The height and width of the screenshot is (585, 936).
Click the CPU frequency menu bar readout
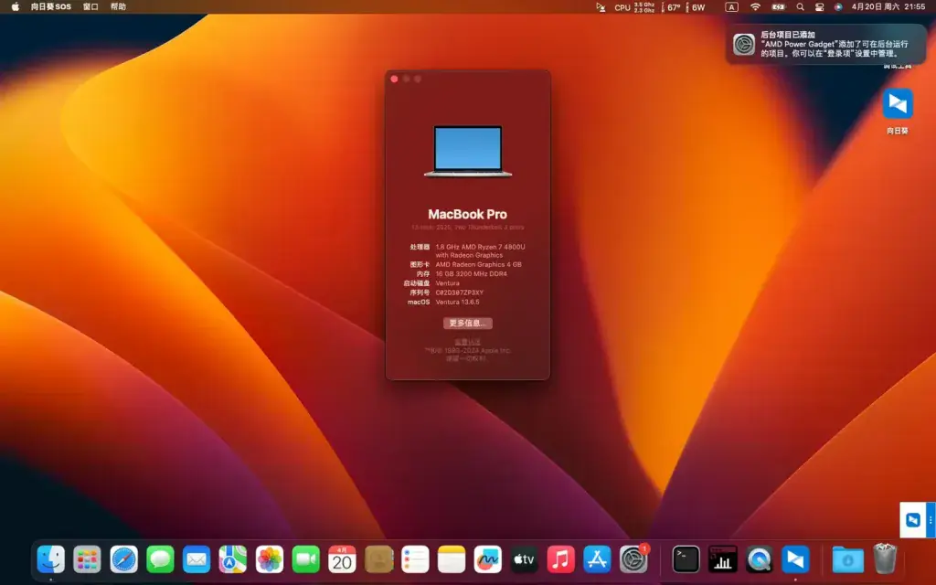coord(634,7)
